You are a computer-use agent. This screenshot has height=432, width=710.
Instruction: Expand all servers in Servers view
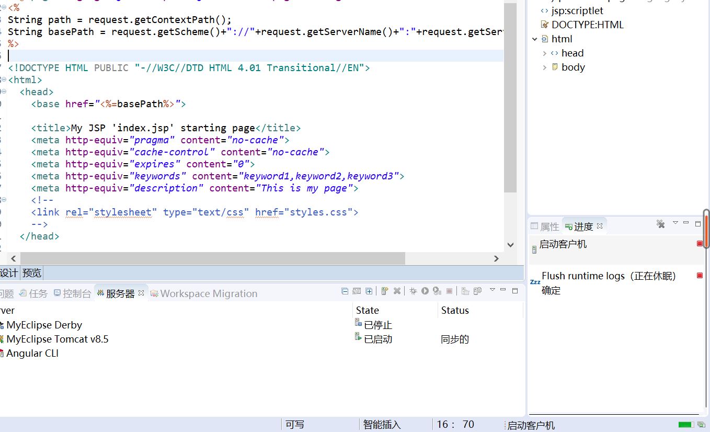pos(369,291)
